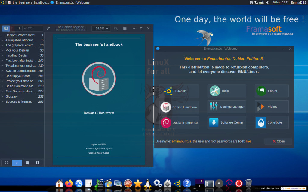Click the Tux penguin dock icon
Screen dimensions: 308x192
click(148, 184)
